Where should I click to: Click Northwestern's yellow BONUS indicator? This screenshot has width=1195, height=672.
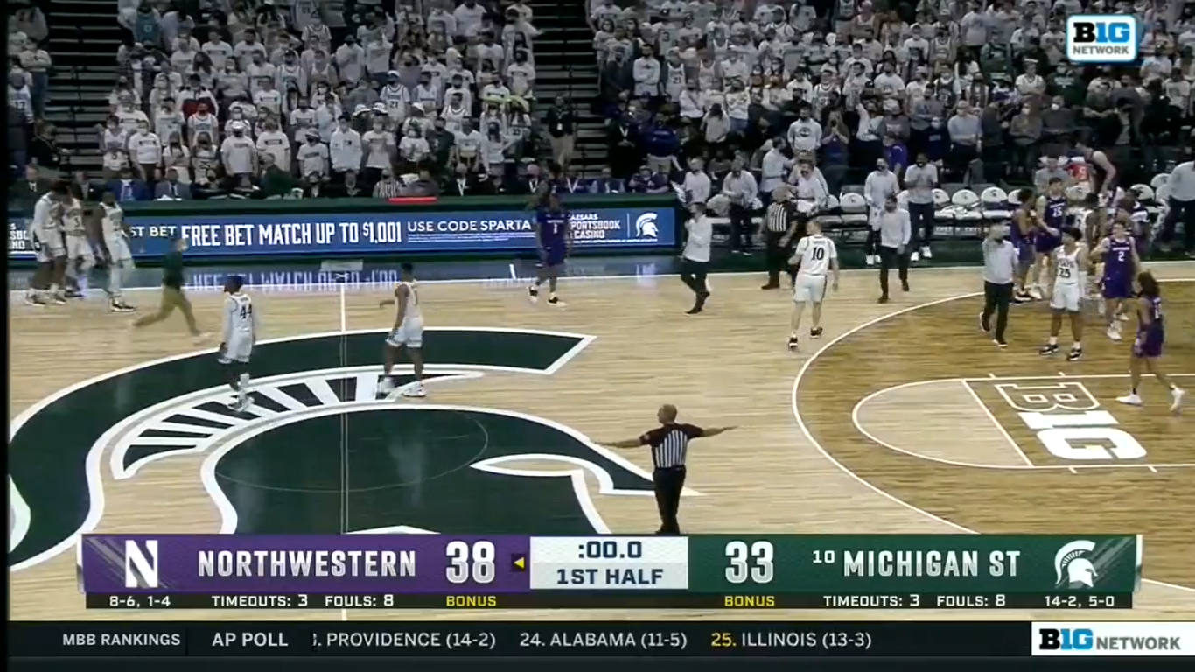pos(471,601)
